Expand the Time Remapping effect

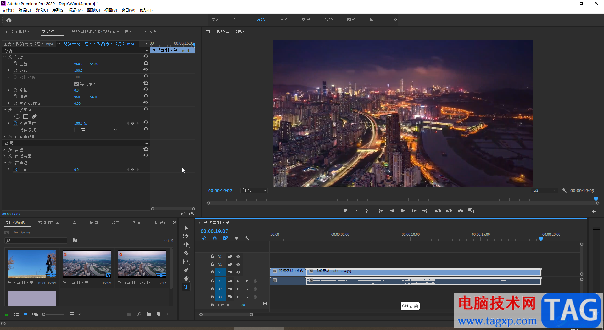click(4, 136)
